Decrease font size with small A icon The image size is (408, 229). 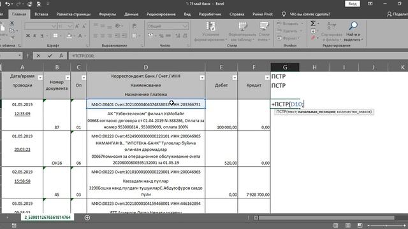pyautogui.click(x=84, y=26)
